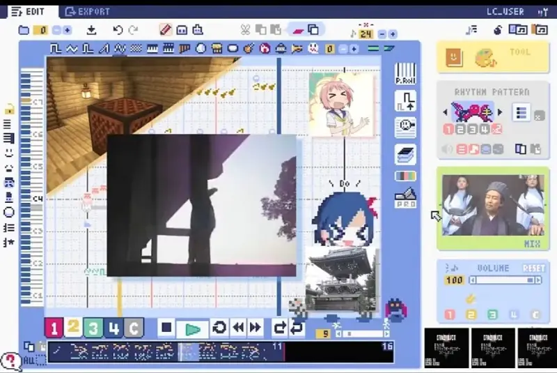Select rhythm pattern variation 1

tap(448, 130)
